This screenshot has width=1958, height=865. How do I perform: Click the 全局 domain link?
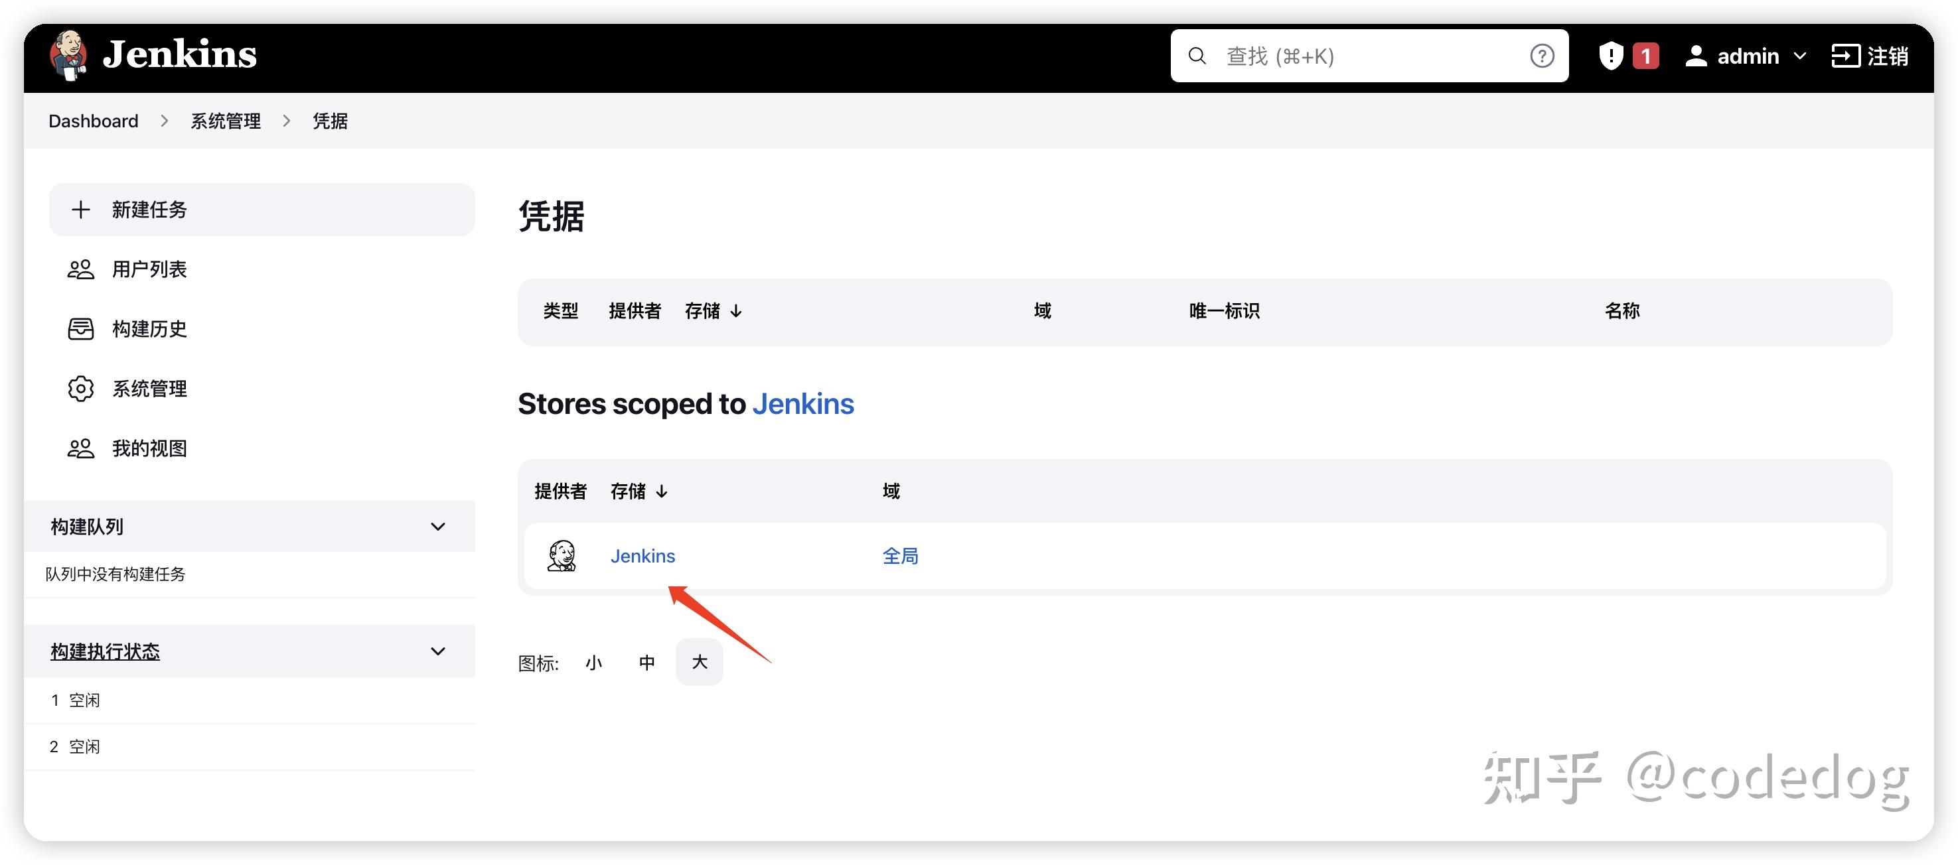pos(900,555)
